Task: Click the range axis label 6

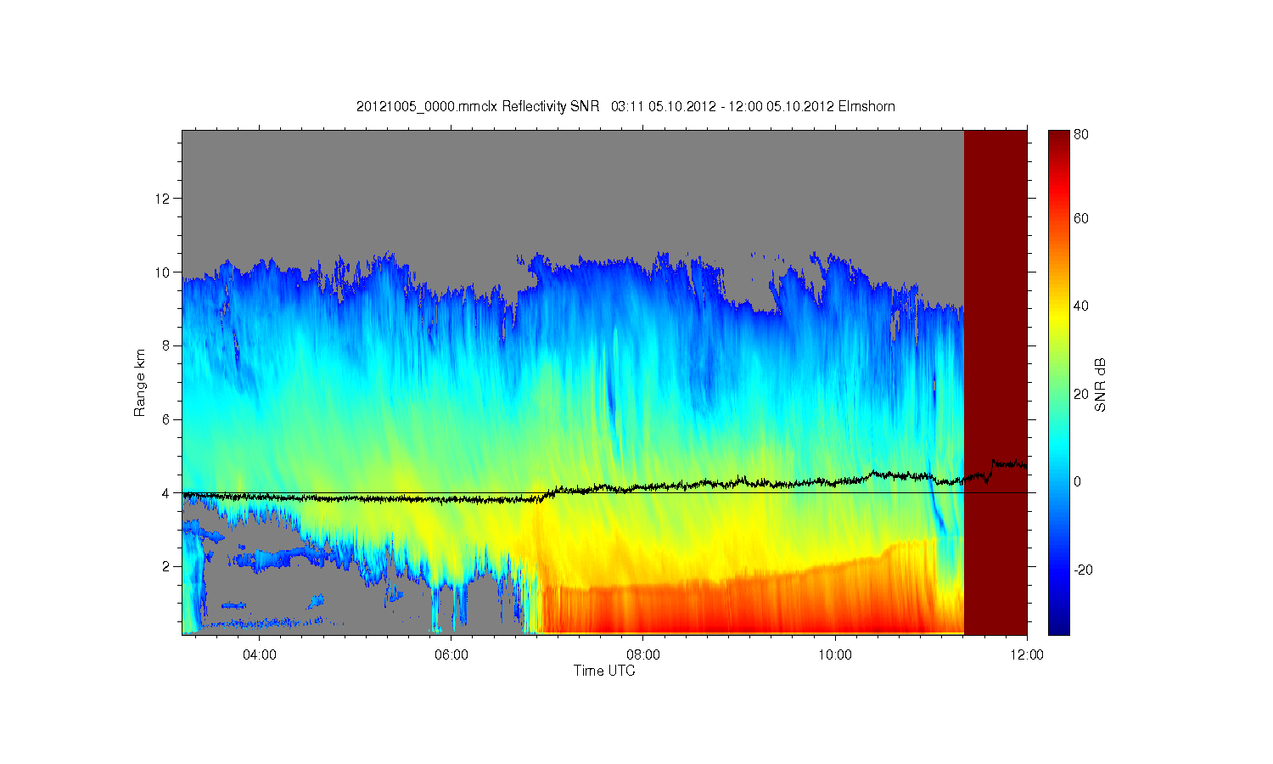Action: [165, 419]
